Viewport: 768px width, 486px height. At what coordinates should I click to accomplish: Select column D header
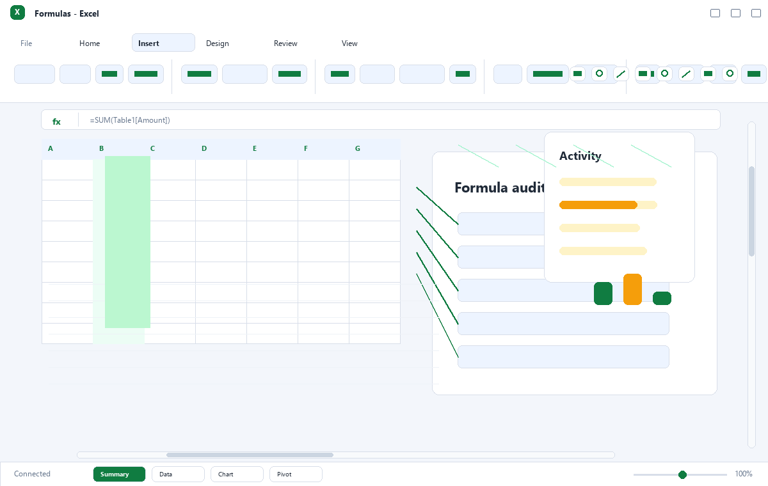click(204, 149)
